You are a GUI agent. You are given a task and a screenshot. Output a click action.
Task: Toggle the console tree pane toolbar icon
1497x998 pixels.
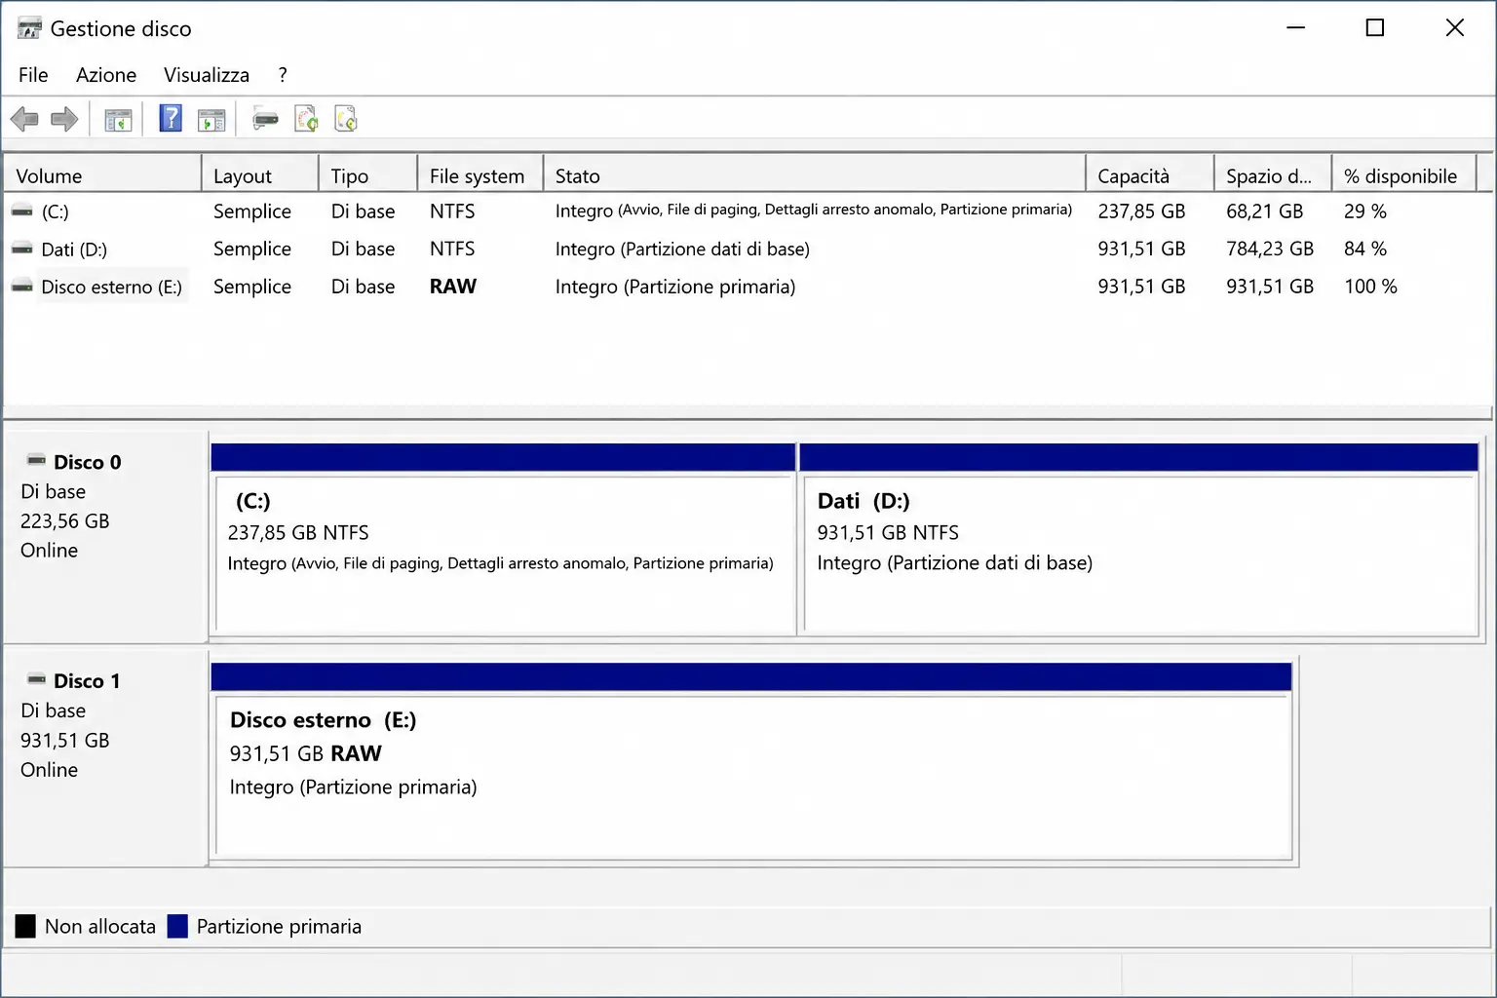tap(118, 120)
